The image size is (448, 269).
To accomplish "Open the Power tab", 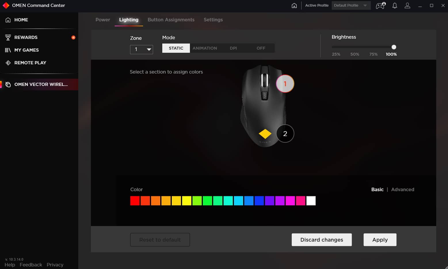I will point(103,20).
